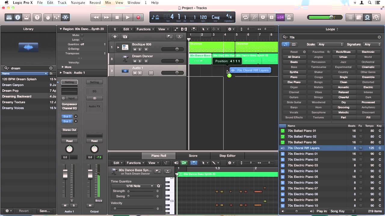
Task: Open the List Editors icon
Action: (350, 17)
